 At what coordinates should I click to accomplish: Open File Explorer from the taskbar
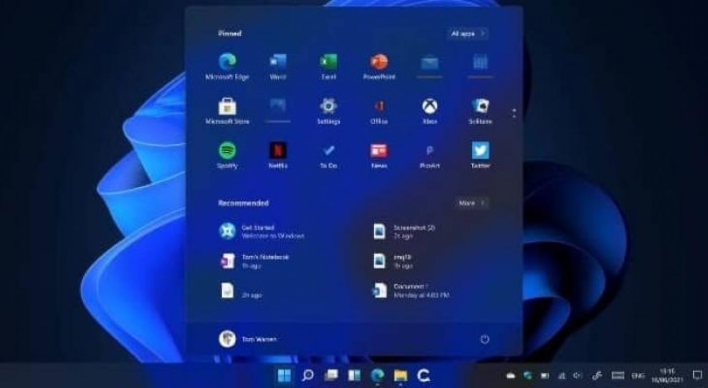click(400, 375)
